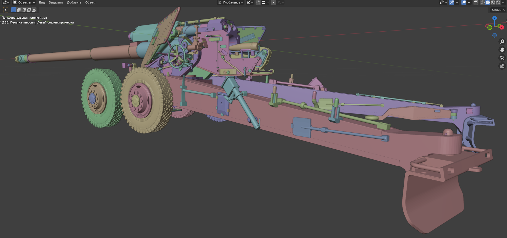Choose 'set new selection' mode icon
Image resolution: width=507 pixels, height=238 pixels.
coord(13,10)
